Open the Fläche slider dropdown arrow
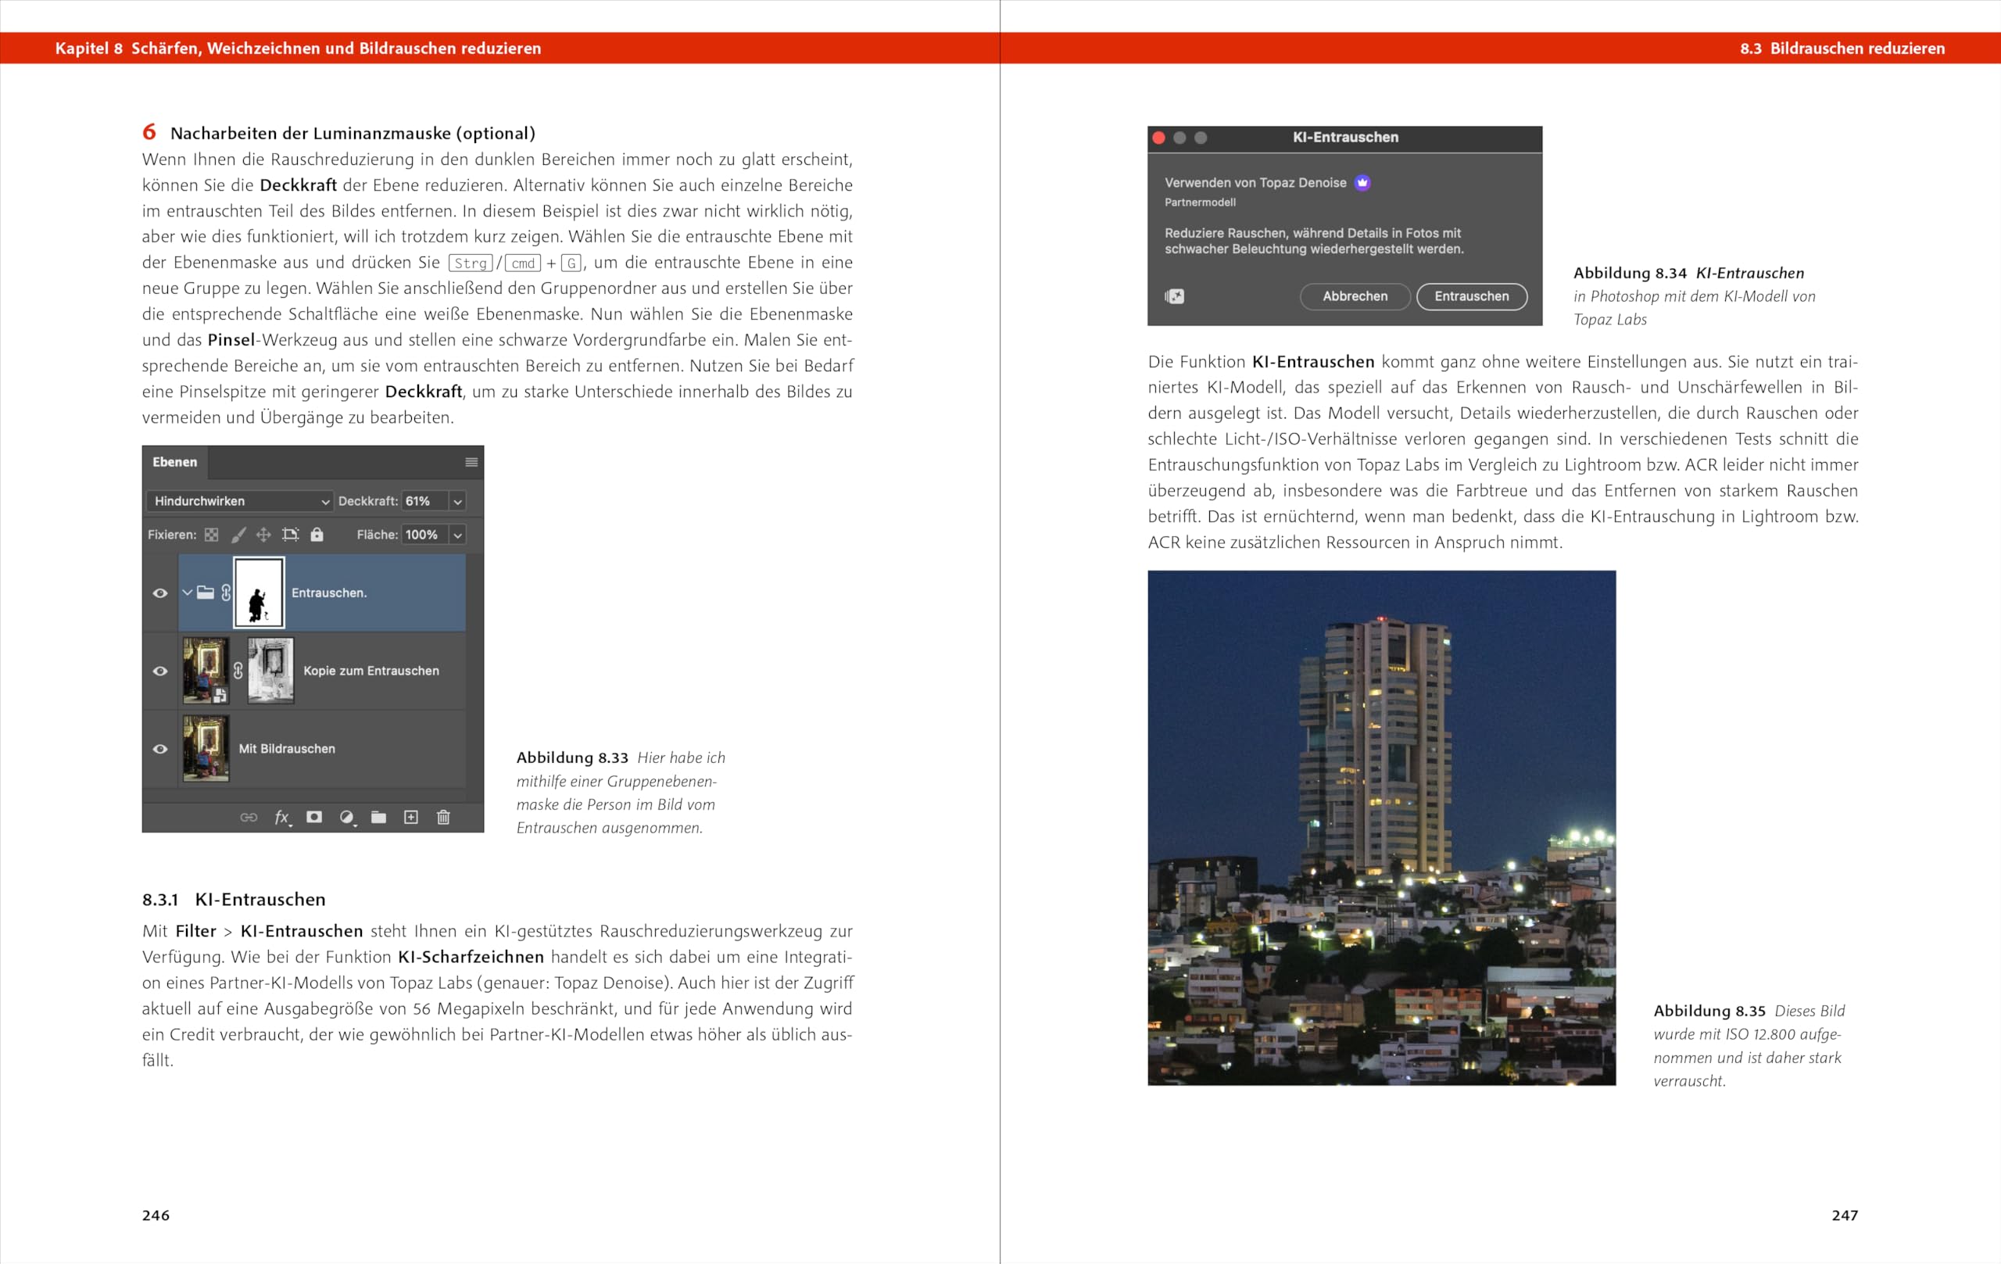2001x1264 pixels. (457, 535)
